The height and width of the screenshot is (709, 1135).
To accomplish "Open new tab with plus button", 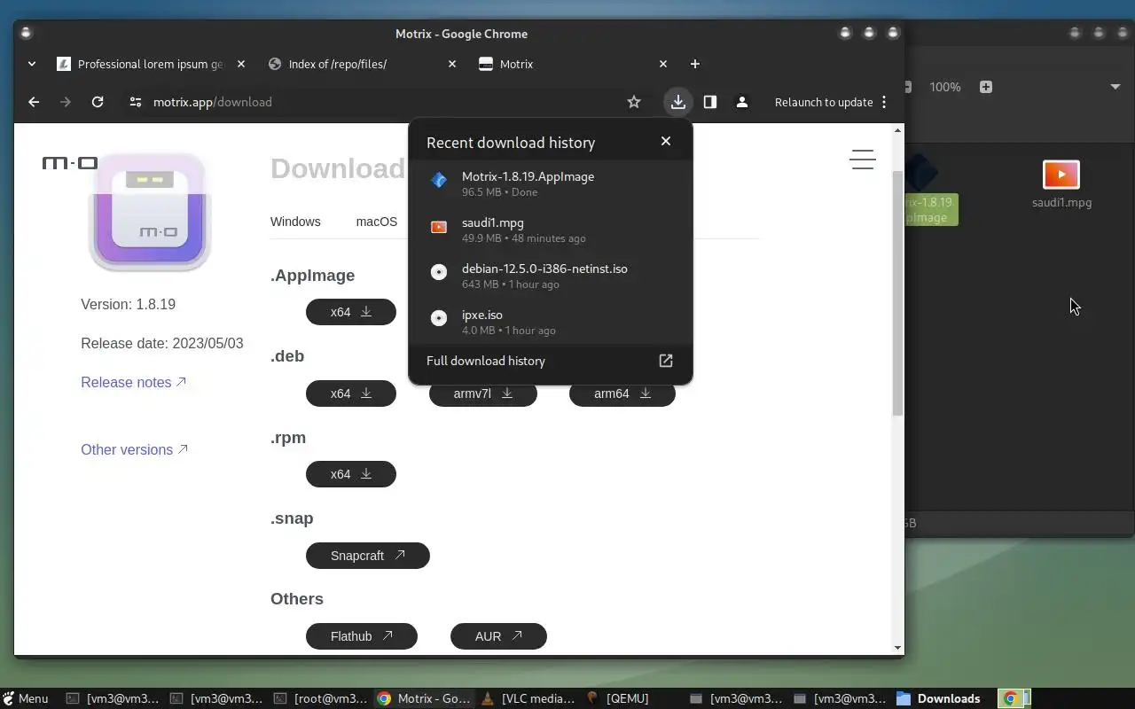I will pos(695,64).
